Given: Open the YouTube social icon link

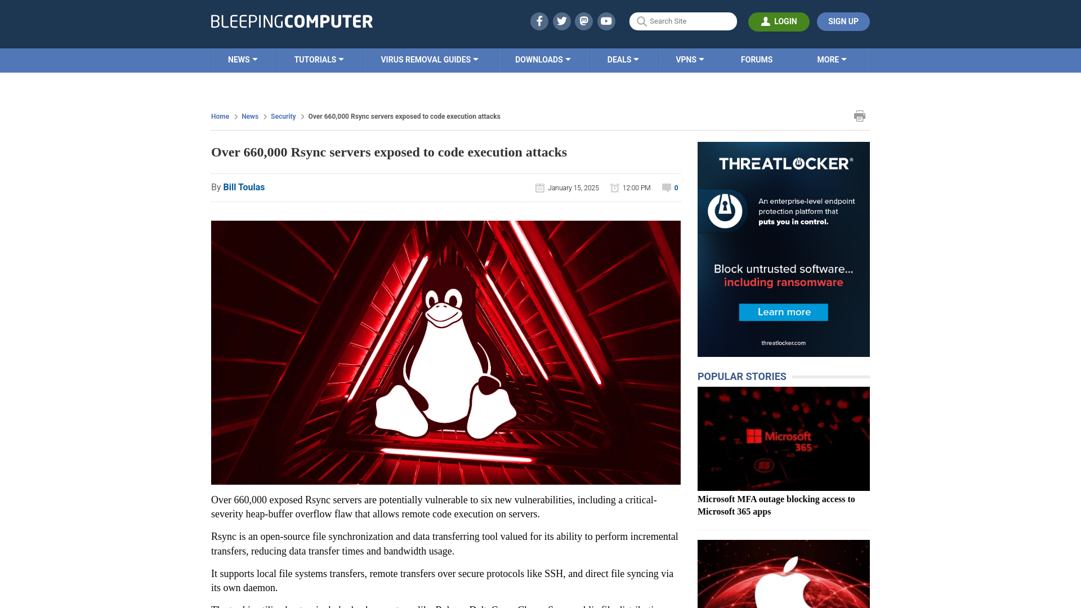Looking at the screenshot, I should pyautogui.click(x=606, y=21).
